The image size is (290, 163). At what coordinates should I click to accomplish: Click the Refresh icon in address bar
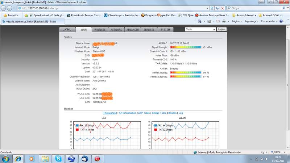tap(217, 8)
